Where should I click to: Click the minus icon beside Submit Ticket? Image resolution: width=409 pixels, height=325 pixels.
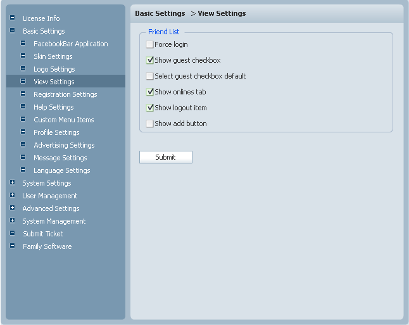(12, 233)
